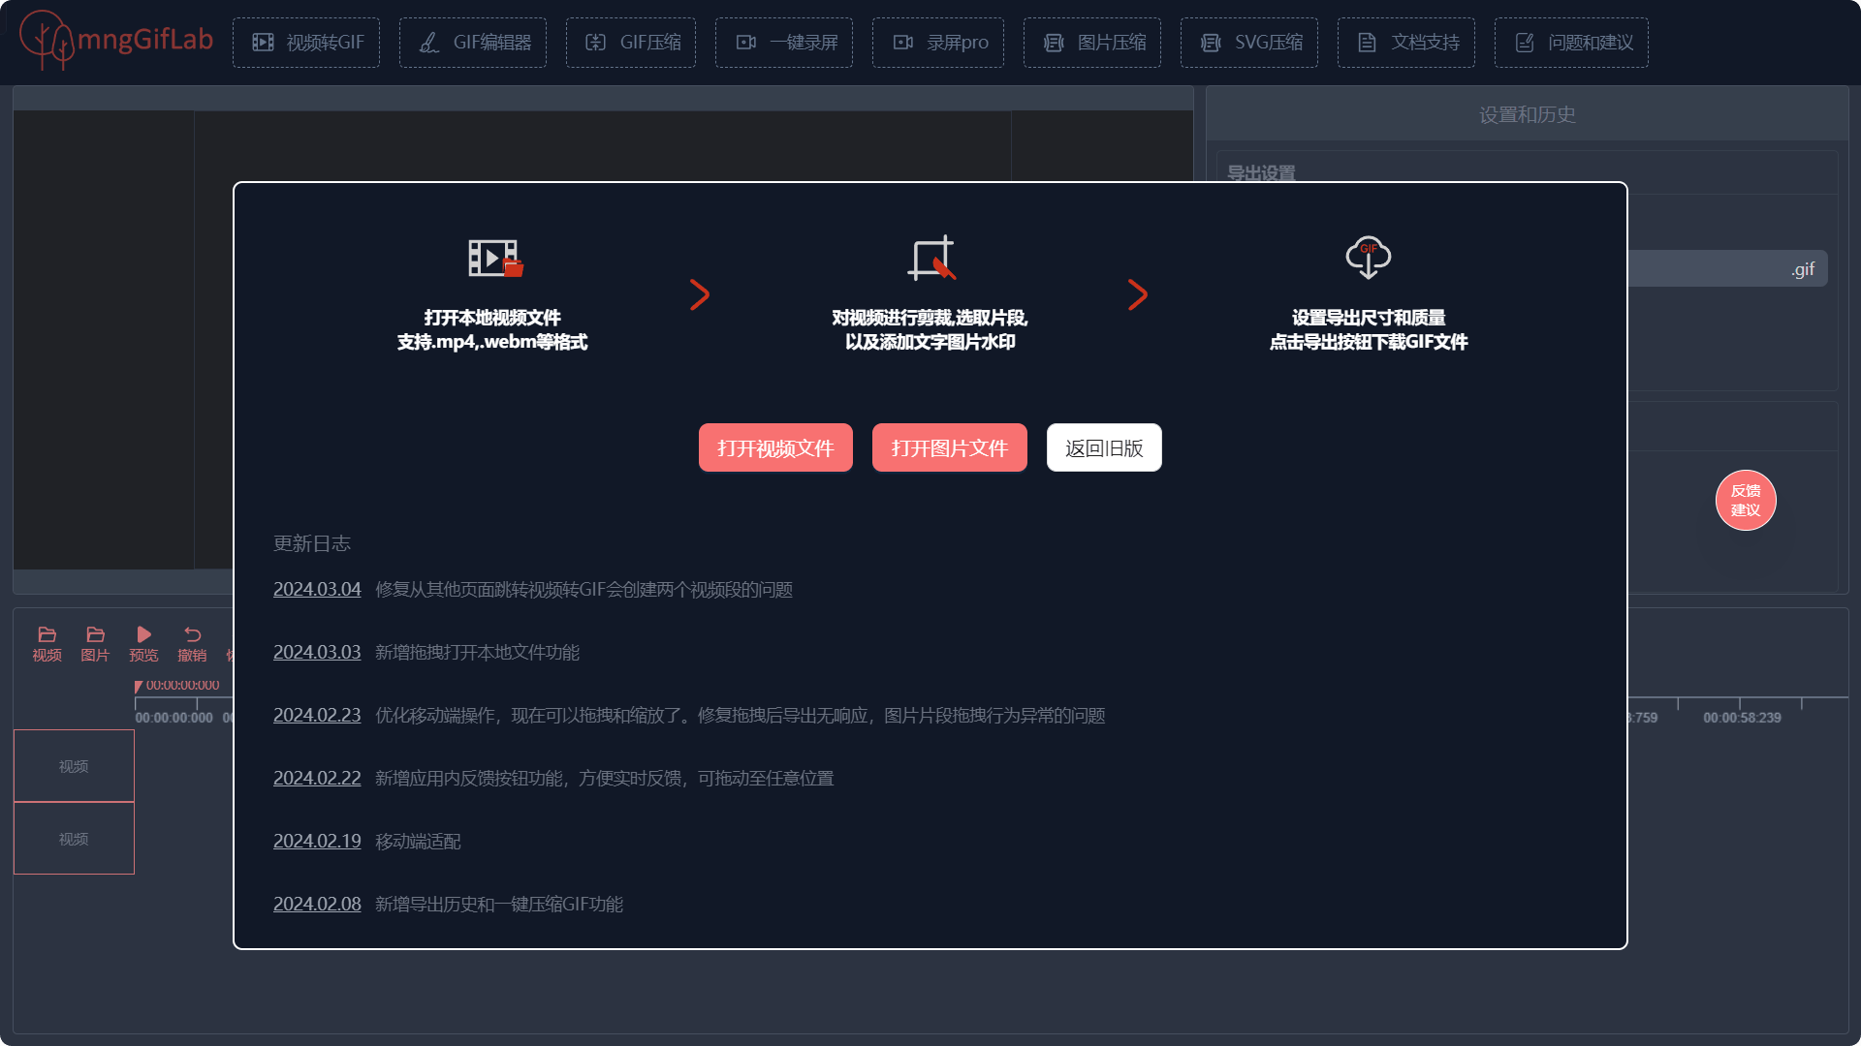Screen dimensions: 1861x1046
Task: Click changelog date 2024.02.22
Action: pos(317,778)
